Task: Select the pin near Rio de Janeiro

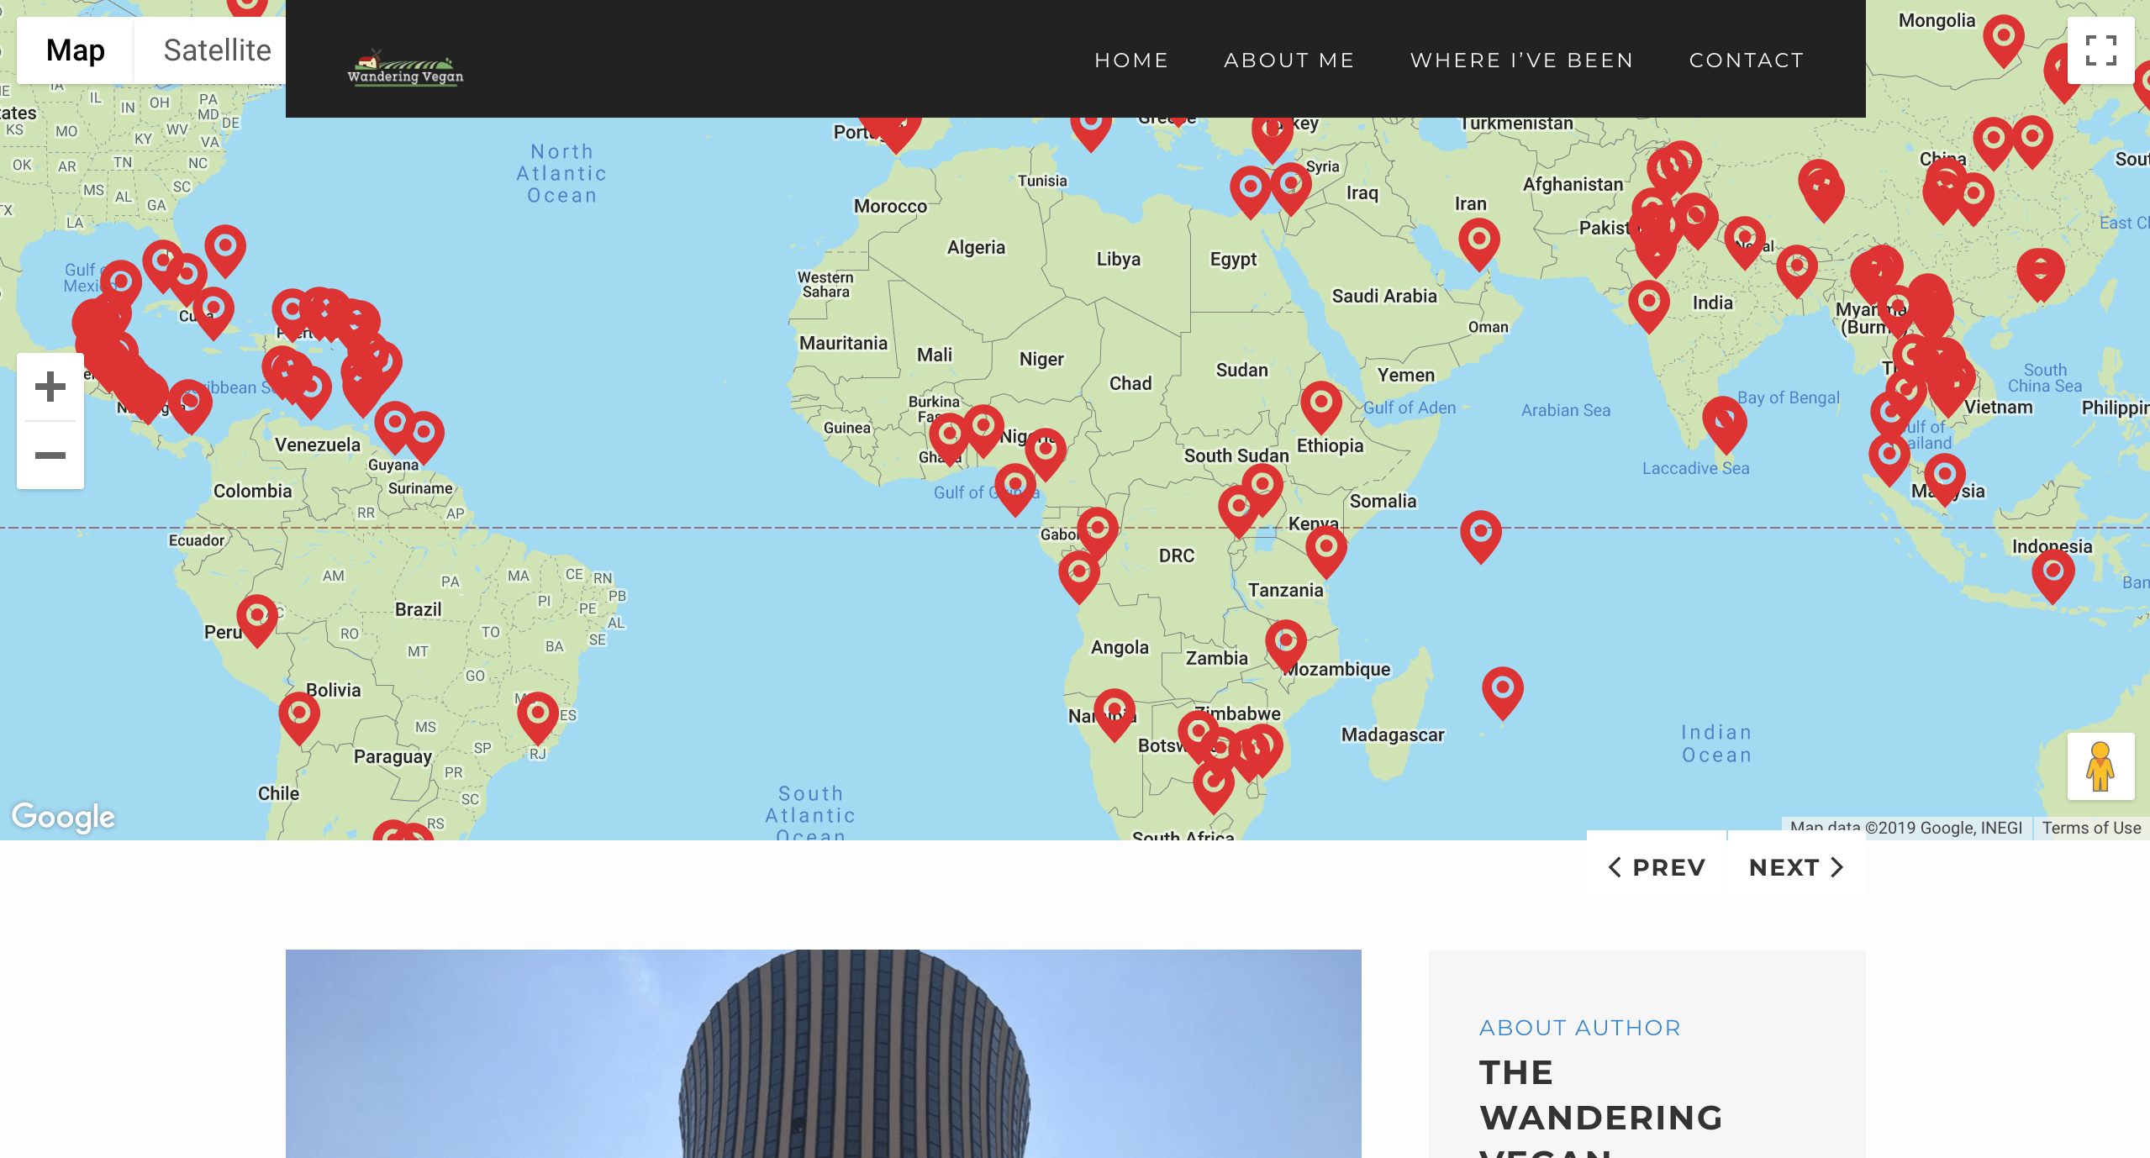Action: pyautogui.click(x=538, y=718)
